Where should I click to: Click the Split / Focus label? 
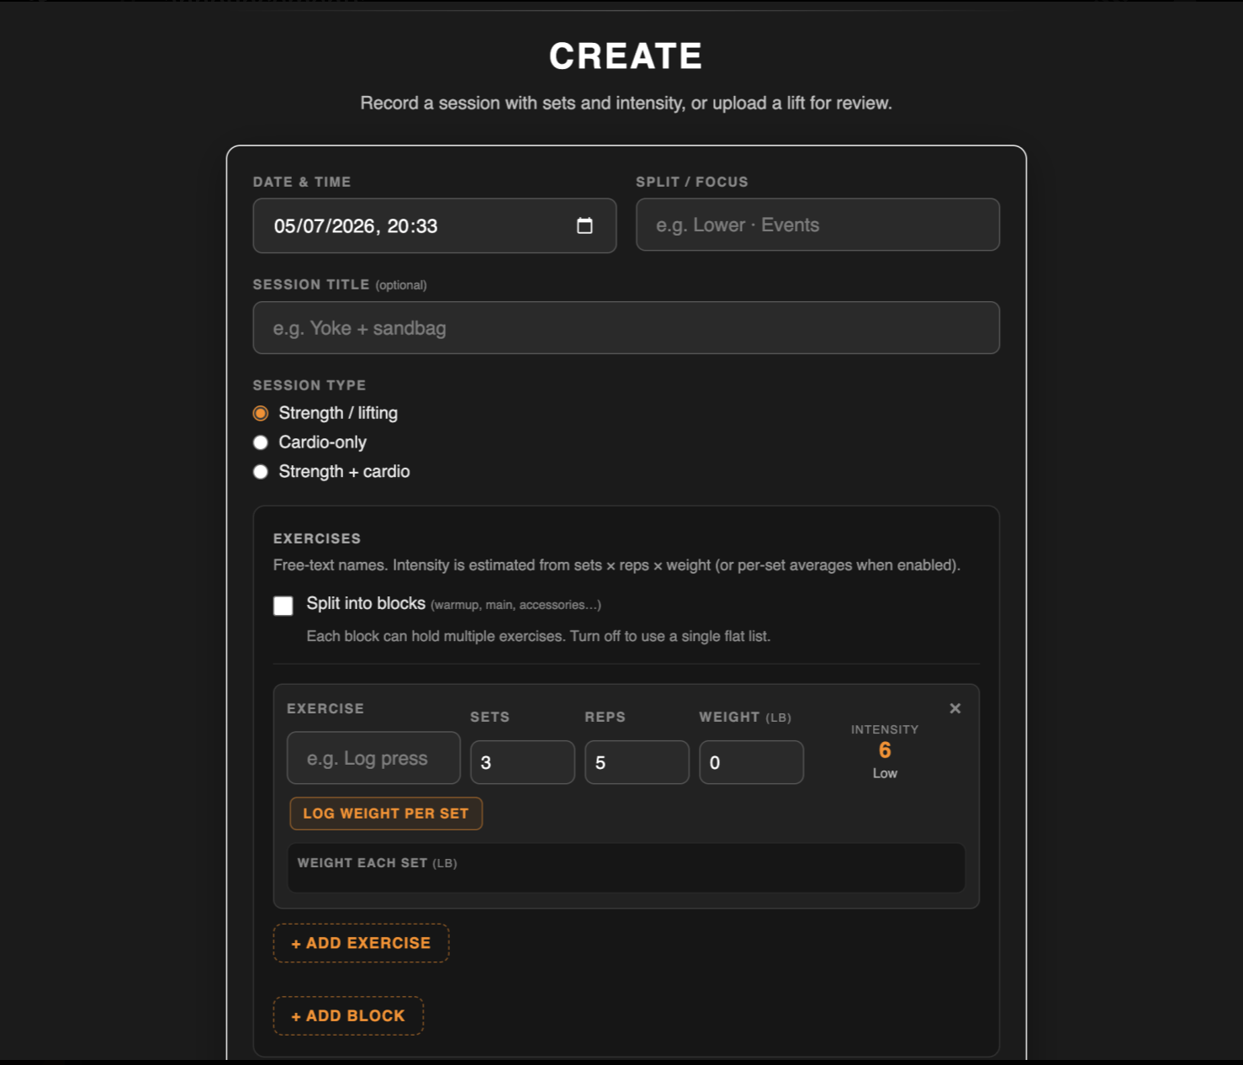tap(692, 182)
